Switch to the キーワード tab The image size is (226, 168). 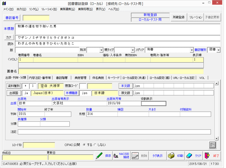click(x=114, y=78)
